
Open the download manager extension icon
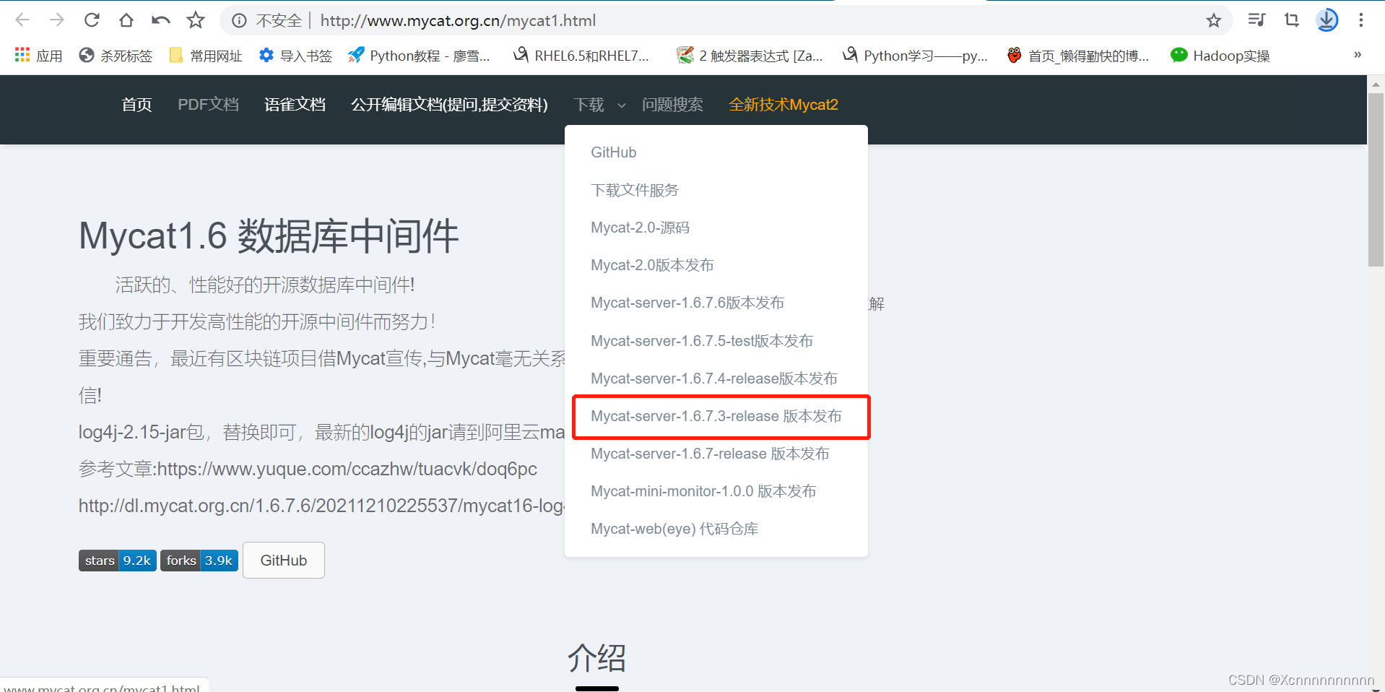(x=1327, y=20)
